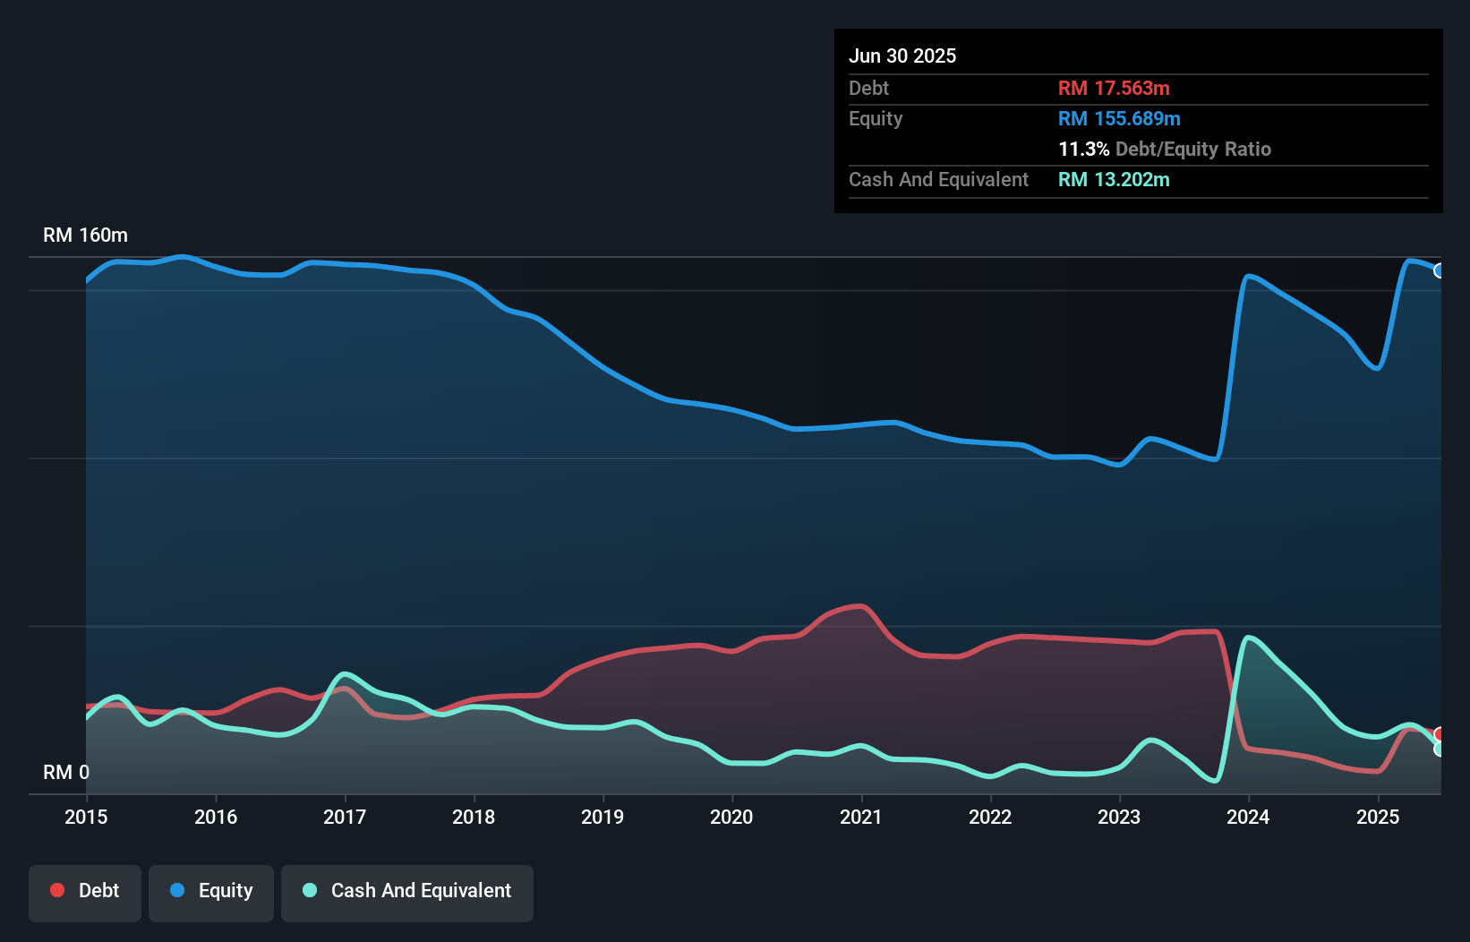
Task: Click the teal RM 13.202m cash value
Action: point(1114,179)
